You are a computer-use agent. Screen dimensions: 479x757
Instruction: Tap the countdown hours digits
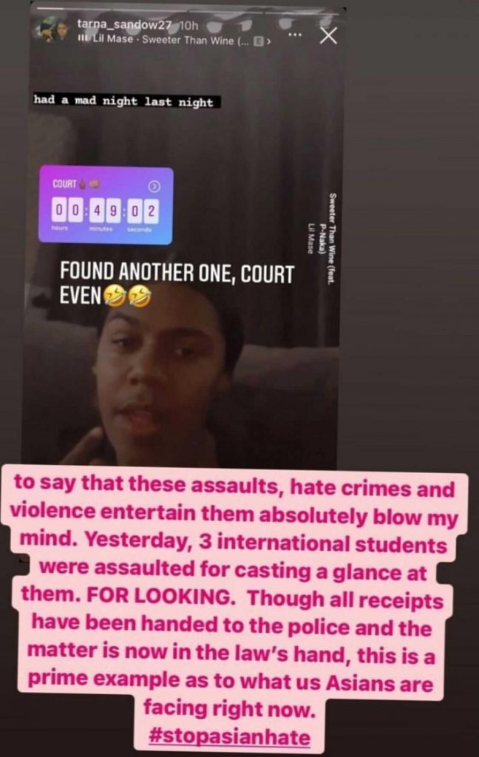click(67, 211)
